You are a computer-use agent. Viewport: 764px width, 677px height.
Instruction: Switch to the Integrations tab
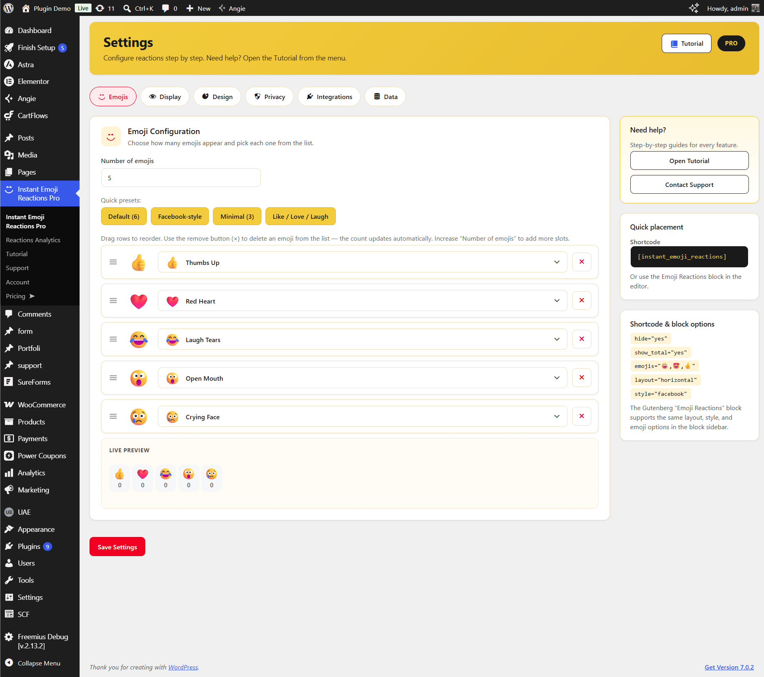(329, 97)
